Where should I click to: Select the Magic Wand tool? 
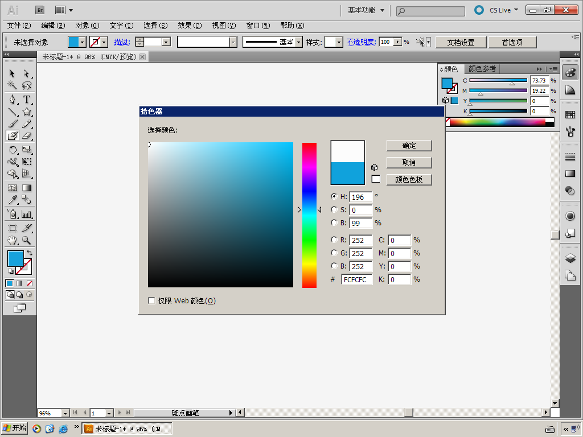coord(12,86)
